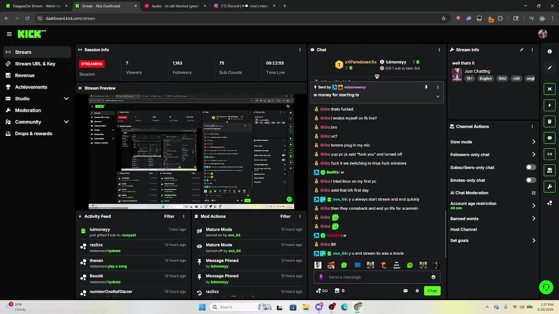Image resolution: width=559 pixels, height=314 pixels.
Task: Open the channel points icon below message box
Action: pyautogui.click(x=321, y=291)
